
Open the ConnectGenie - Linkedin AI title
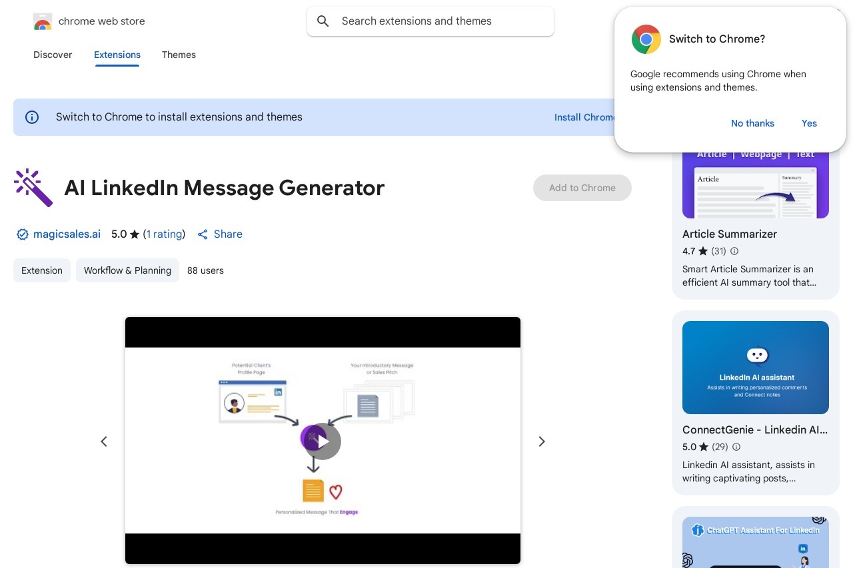click(x=755, y=430)
